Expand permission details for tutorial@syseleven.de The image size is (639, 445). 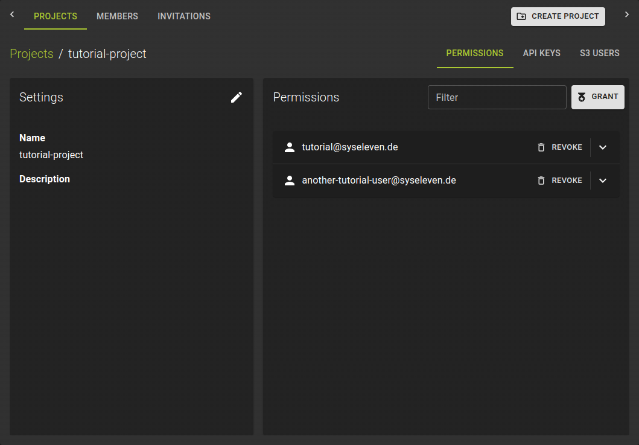click(603, 147)
